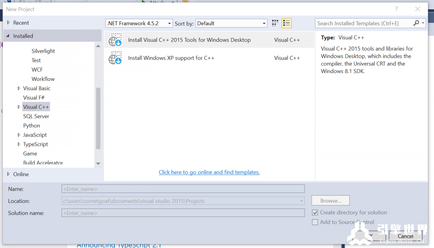Follow Click here to go online link

pyautogui.click(x=209, y=172)
